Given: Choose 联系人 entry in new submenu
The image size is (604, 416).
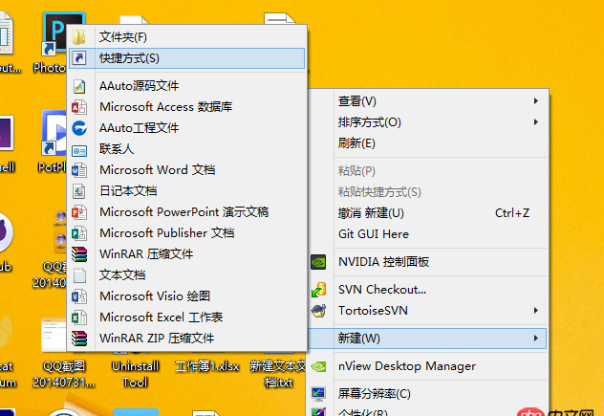Looking at the screenshot, I should 186,149.
